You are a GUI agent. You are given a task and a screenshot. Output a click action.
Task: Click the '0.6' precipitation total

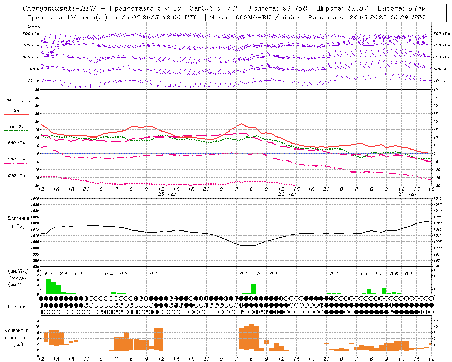click(394, 274)
